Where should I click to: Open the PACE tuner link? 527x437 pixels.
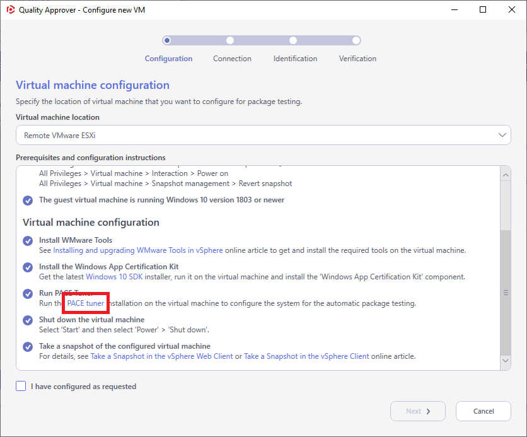point(86,303)
